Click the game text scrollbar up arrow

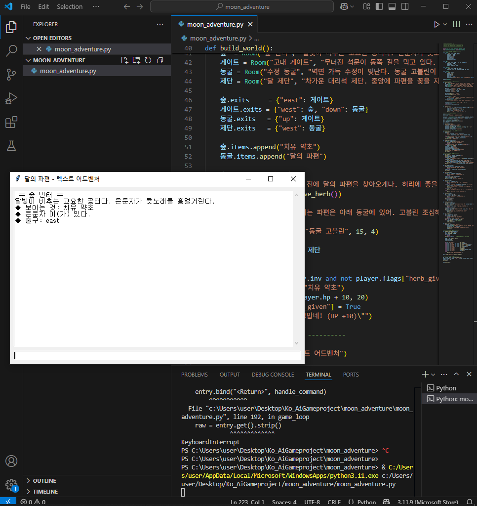pyautogui.click(x=296, y=195)
